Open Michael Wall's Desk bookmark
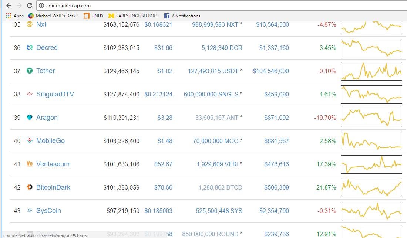 click(x=54, y=16)
